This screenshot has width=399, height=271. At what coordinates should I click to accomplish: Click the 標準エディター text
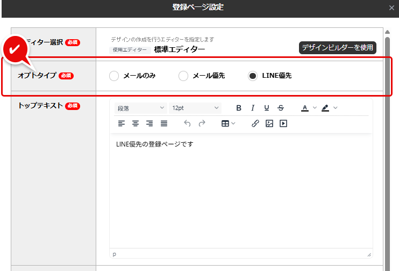(180, 49)
